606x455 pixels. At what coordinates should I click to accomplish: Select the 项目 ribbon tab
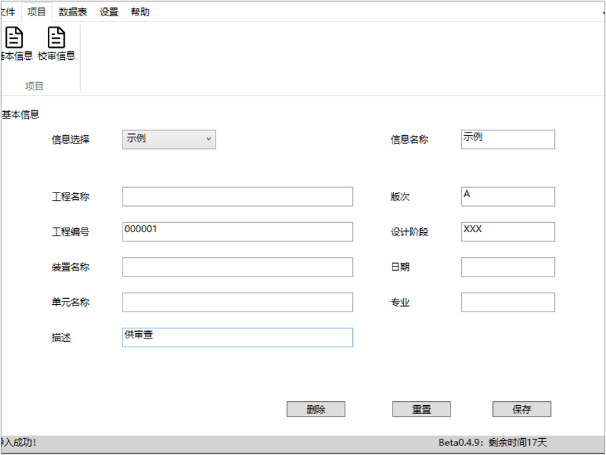point(37,11)
